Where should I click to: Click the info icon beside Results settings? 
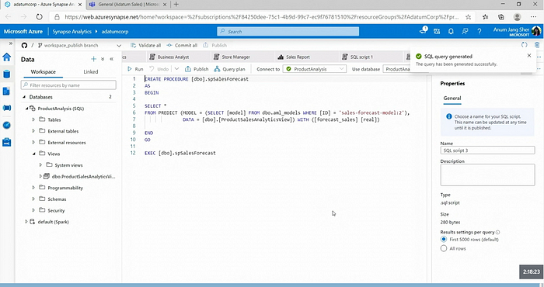pyautogui.click(x=497, y=232)
